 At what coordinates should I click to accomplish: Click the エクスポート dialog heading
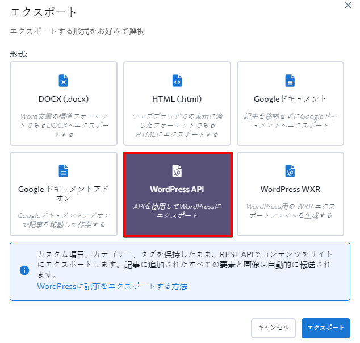pos(43,12)
